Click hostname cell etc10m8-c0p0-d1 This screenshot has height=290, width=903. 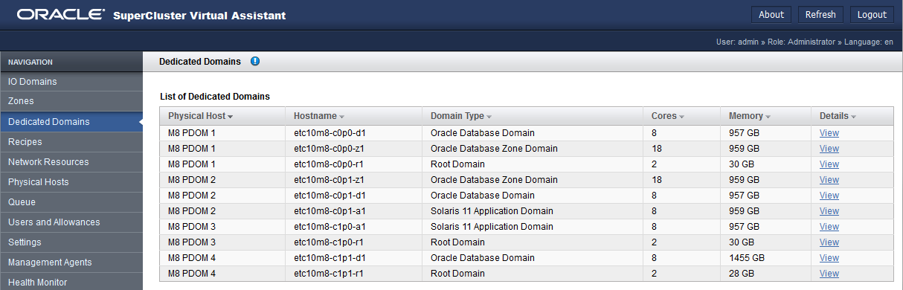click(x=353, y=133)
